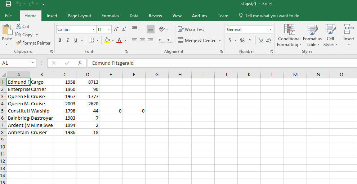Open the Fill Color dropdown arrow

point(113,41)
